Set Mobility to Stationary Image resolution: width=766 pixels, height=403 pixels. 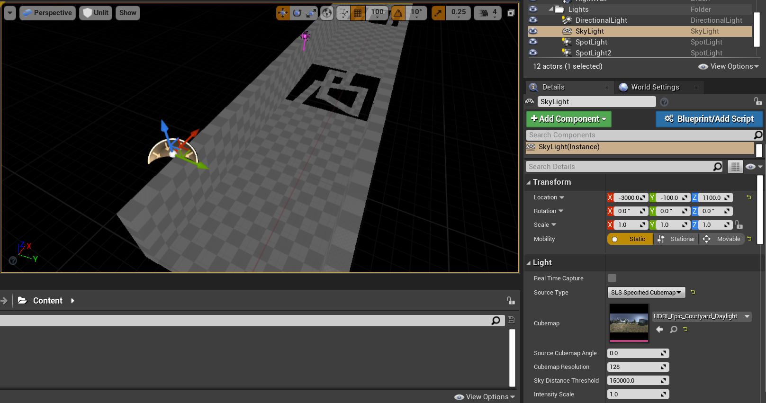pos(676,239)
